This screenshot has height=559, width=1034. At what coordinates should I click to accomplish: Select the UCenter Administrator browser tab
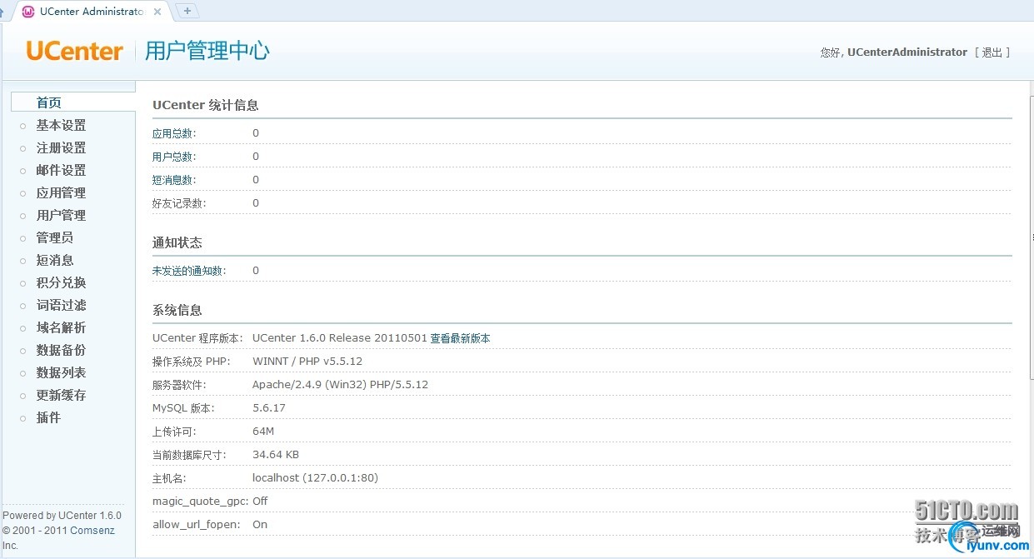click(92, 12)
